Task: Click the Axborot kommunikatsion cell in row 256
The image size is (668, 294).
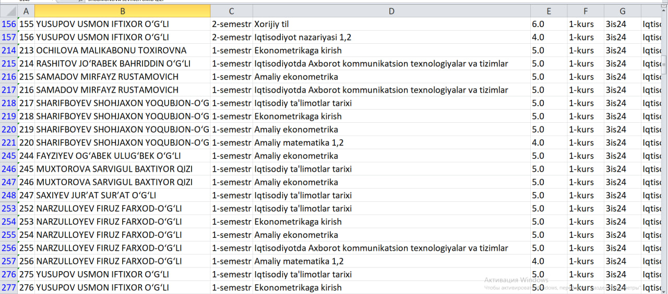Action: point(391,248)
